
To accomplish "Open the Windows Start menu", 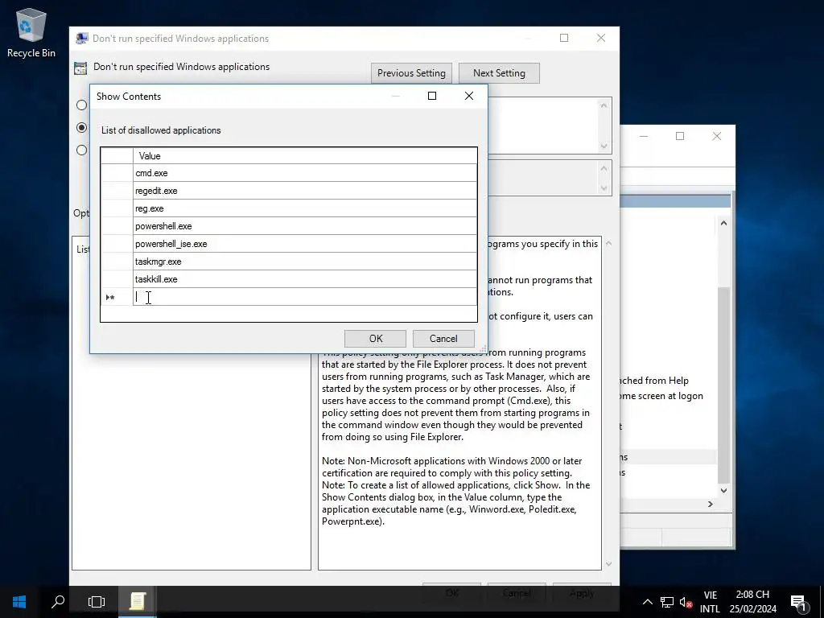I will pos(19,602).
